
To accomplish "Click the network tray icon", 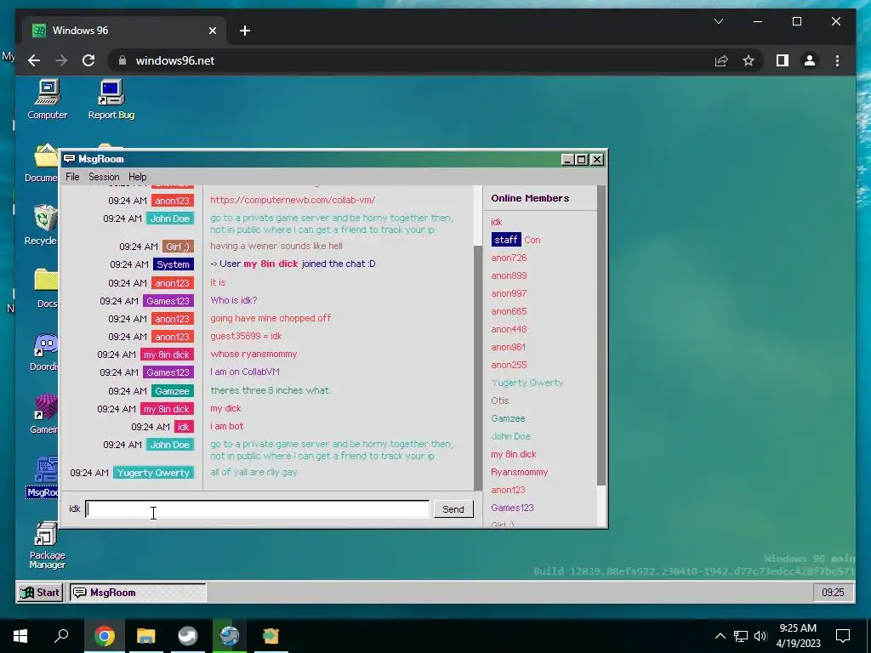I will (x=741, y=636).
